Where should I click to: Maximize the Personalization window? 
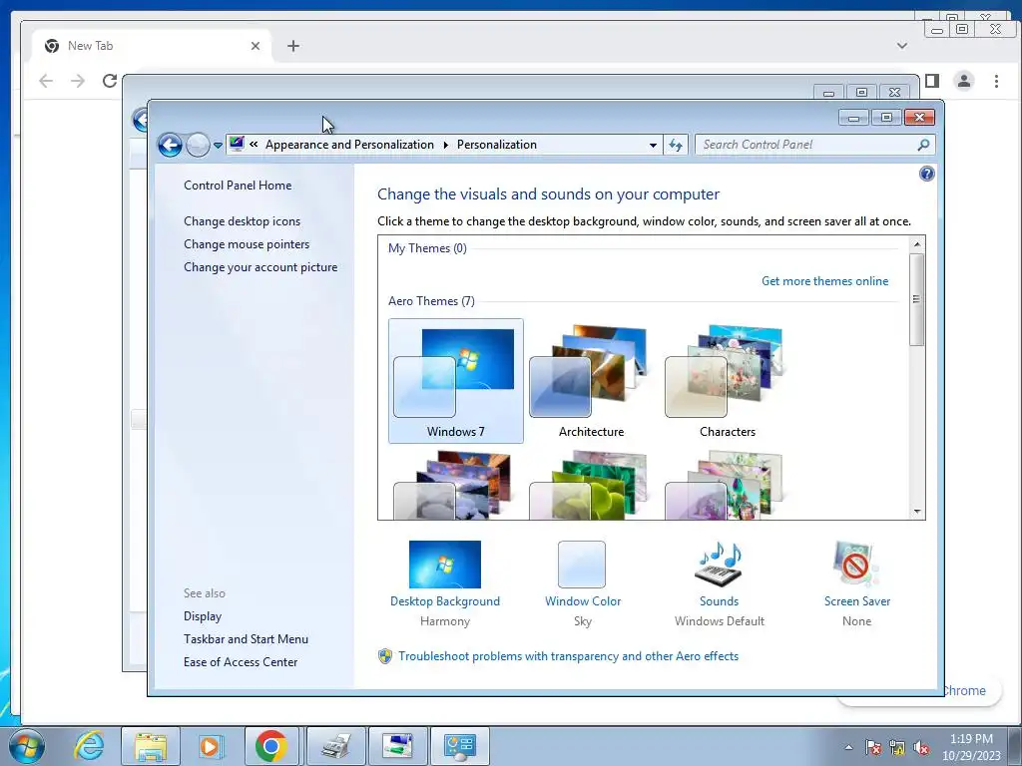tap(886, 118)
